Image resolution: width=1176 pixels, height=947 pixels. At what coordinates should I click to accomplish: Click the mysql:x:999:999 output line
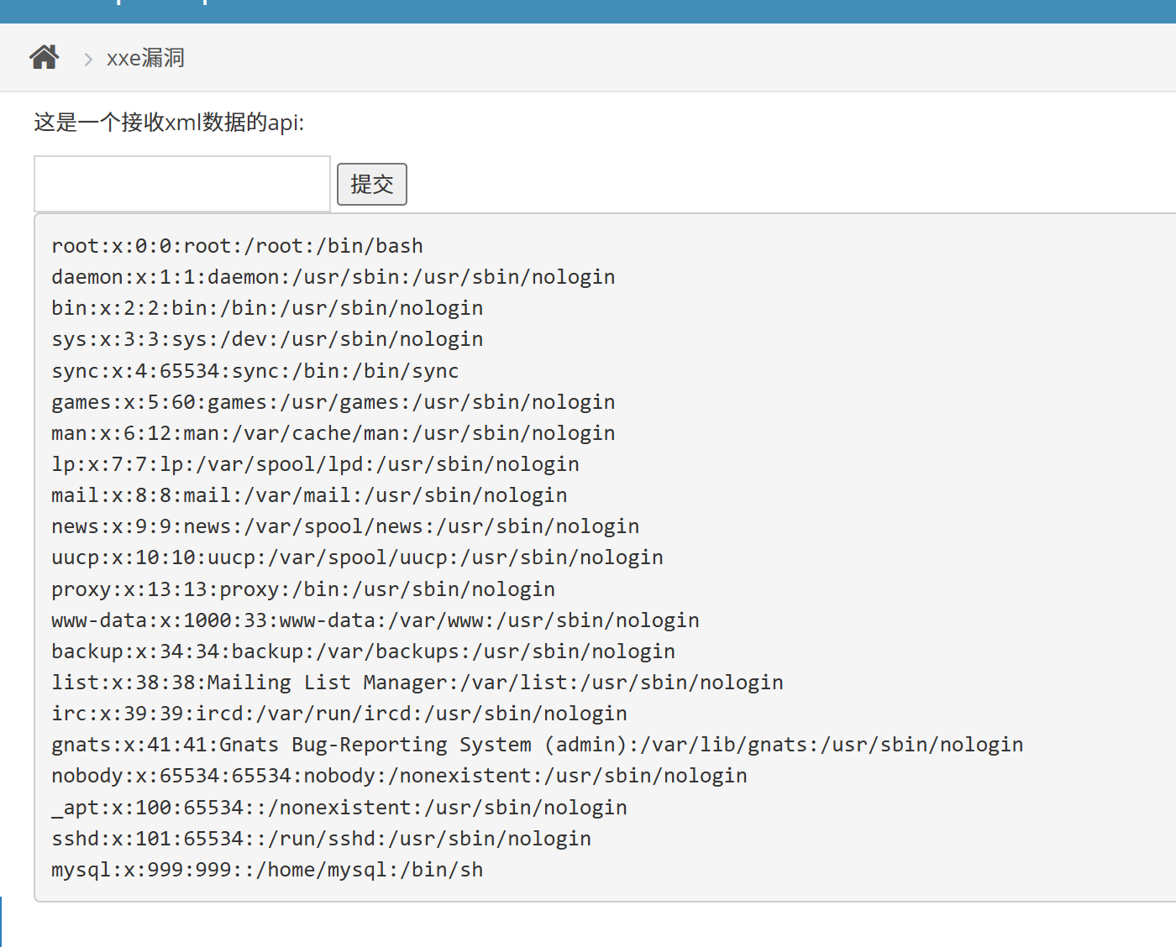[267, 870]
